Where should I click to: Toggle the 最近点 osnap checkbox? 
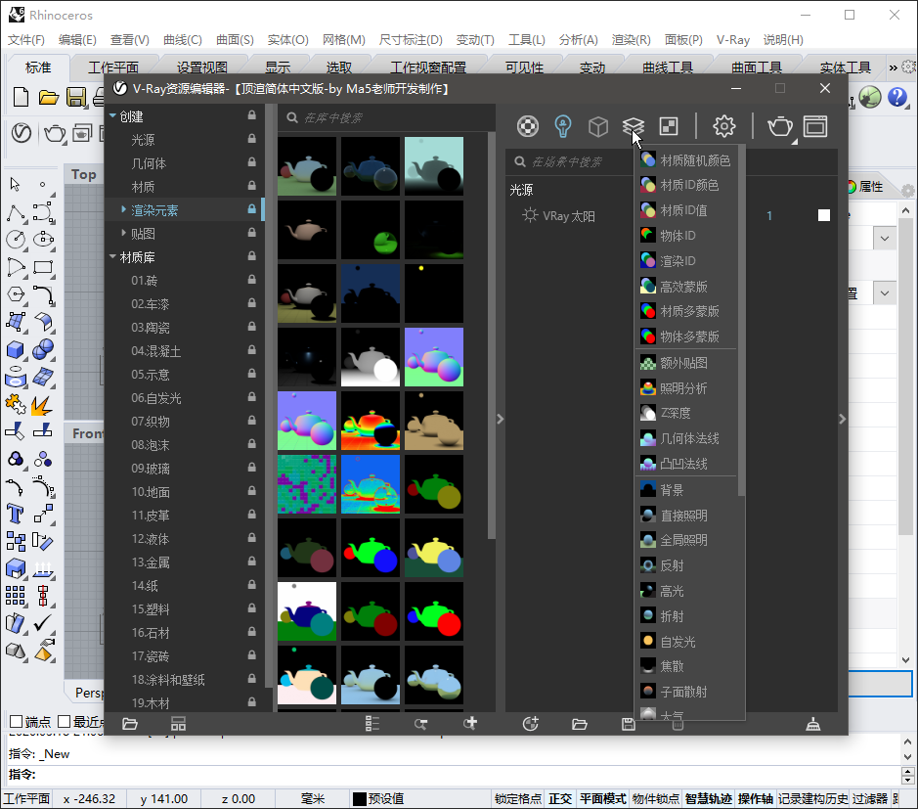pos(65,721)
